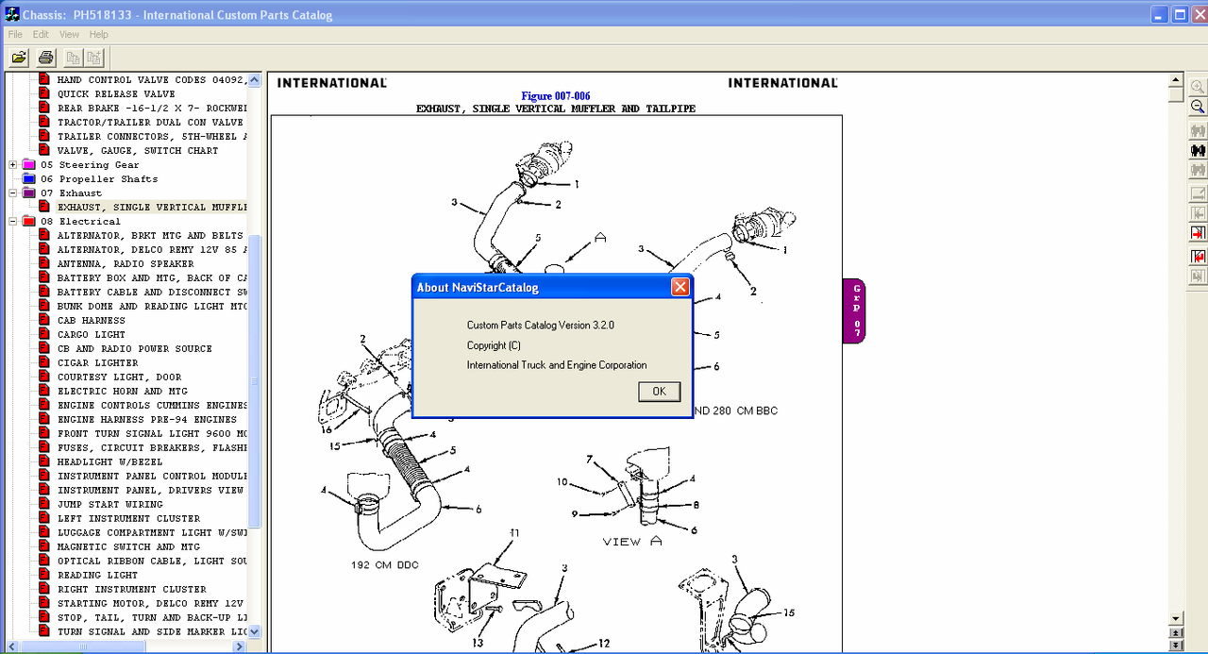Click the diagram viewer scroll up arrow
The image size is (1208, 654).
pyautogui.click(x=1175, y=80)
